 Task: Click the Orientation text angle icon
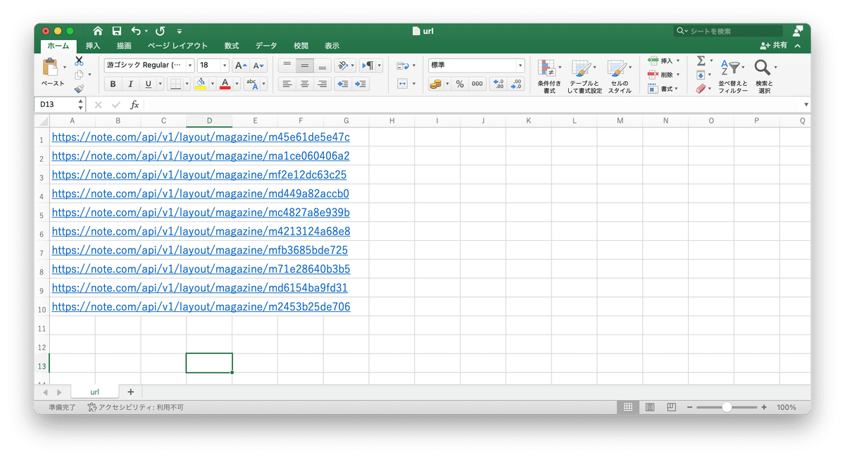pos(343,65)
